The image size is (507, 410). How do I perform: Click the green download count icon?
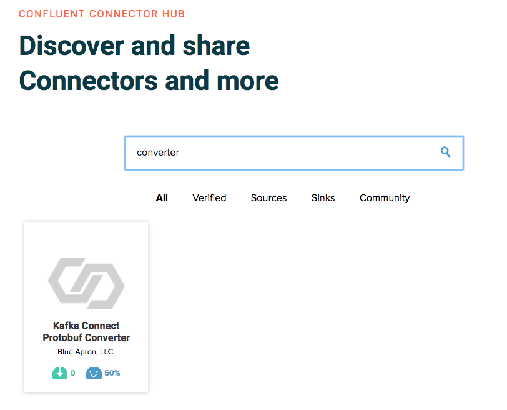tap(60, 372)
